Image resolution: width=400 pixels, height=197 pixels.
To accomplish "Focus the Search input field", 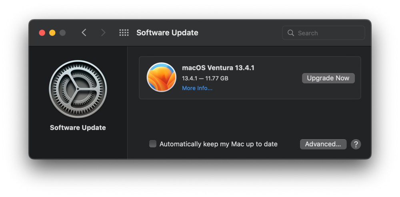I will pyautogui.click(x=324, y=33).
